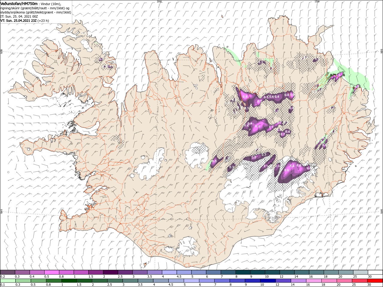This screenshot has height=287, width=383.
Task: Select top-row legend swatch between 3.5 and 4
Action: click(x=154, y=272)
